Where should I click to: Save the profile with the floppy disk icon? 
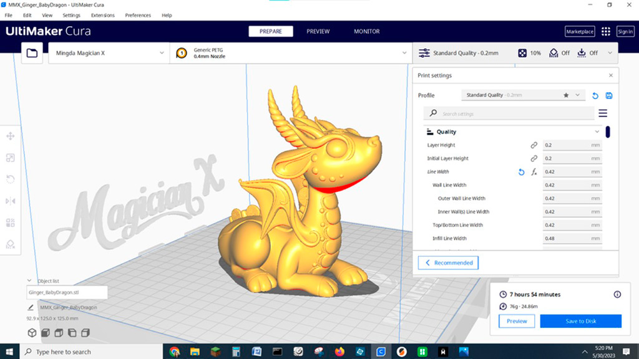(x=609, y=95)
